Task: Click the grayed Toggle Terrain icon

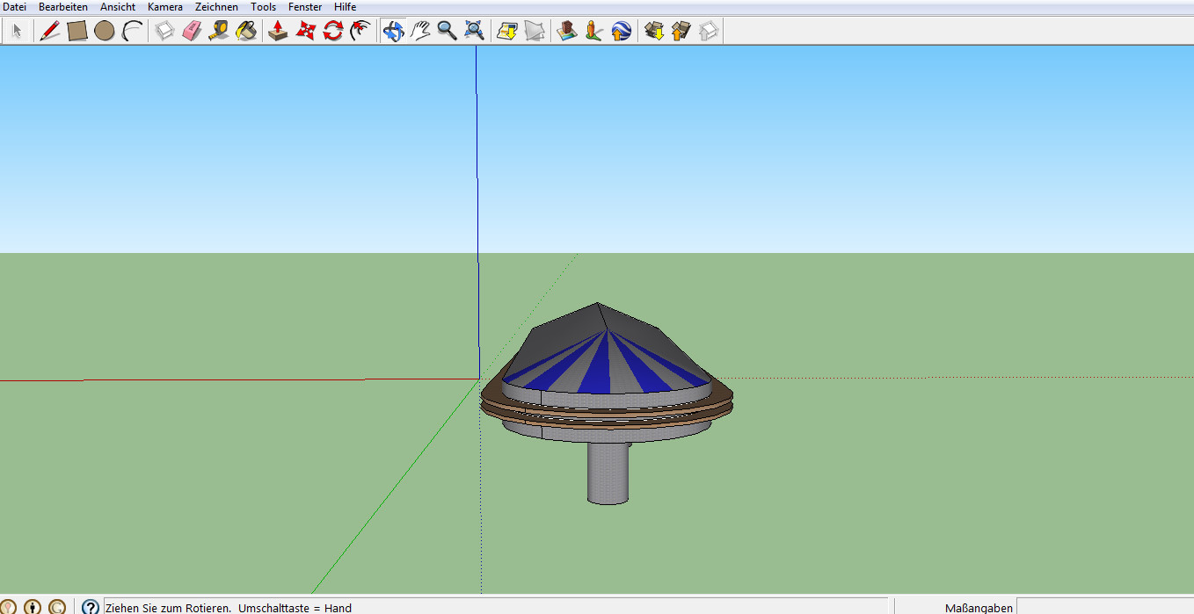Action: (535, 32)
